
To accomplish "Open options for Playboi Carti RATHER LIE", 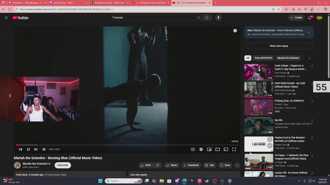I will (312, 138).
